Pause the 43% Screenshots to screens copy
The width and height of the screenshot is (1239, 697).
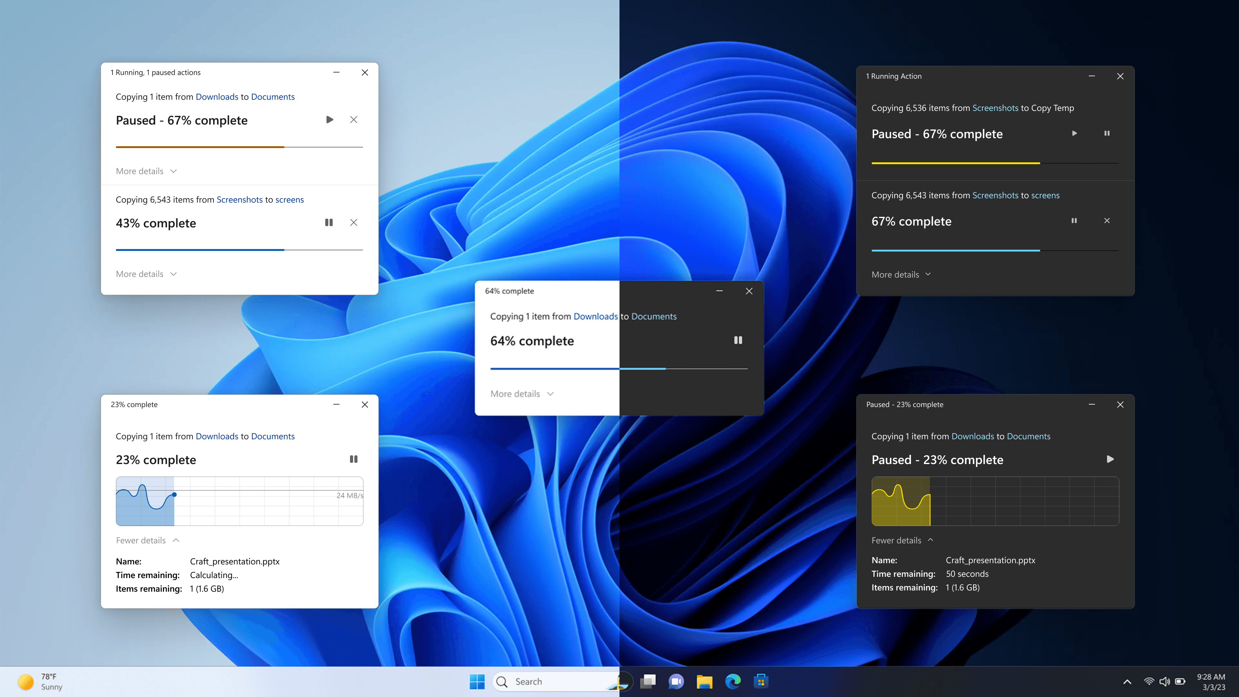pyautogui.click(x=329, y=222)
